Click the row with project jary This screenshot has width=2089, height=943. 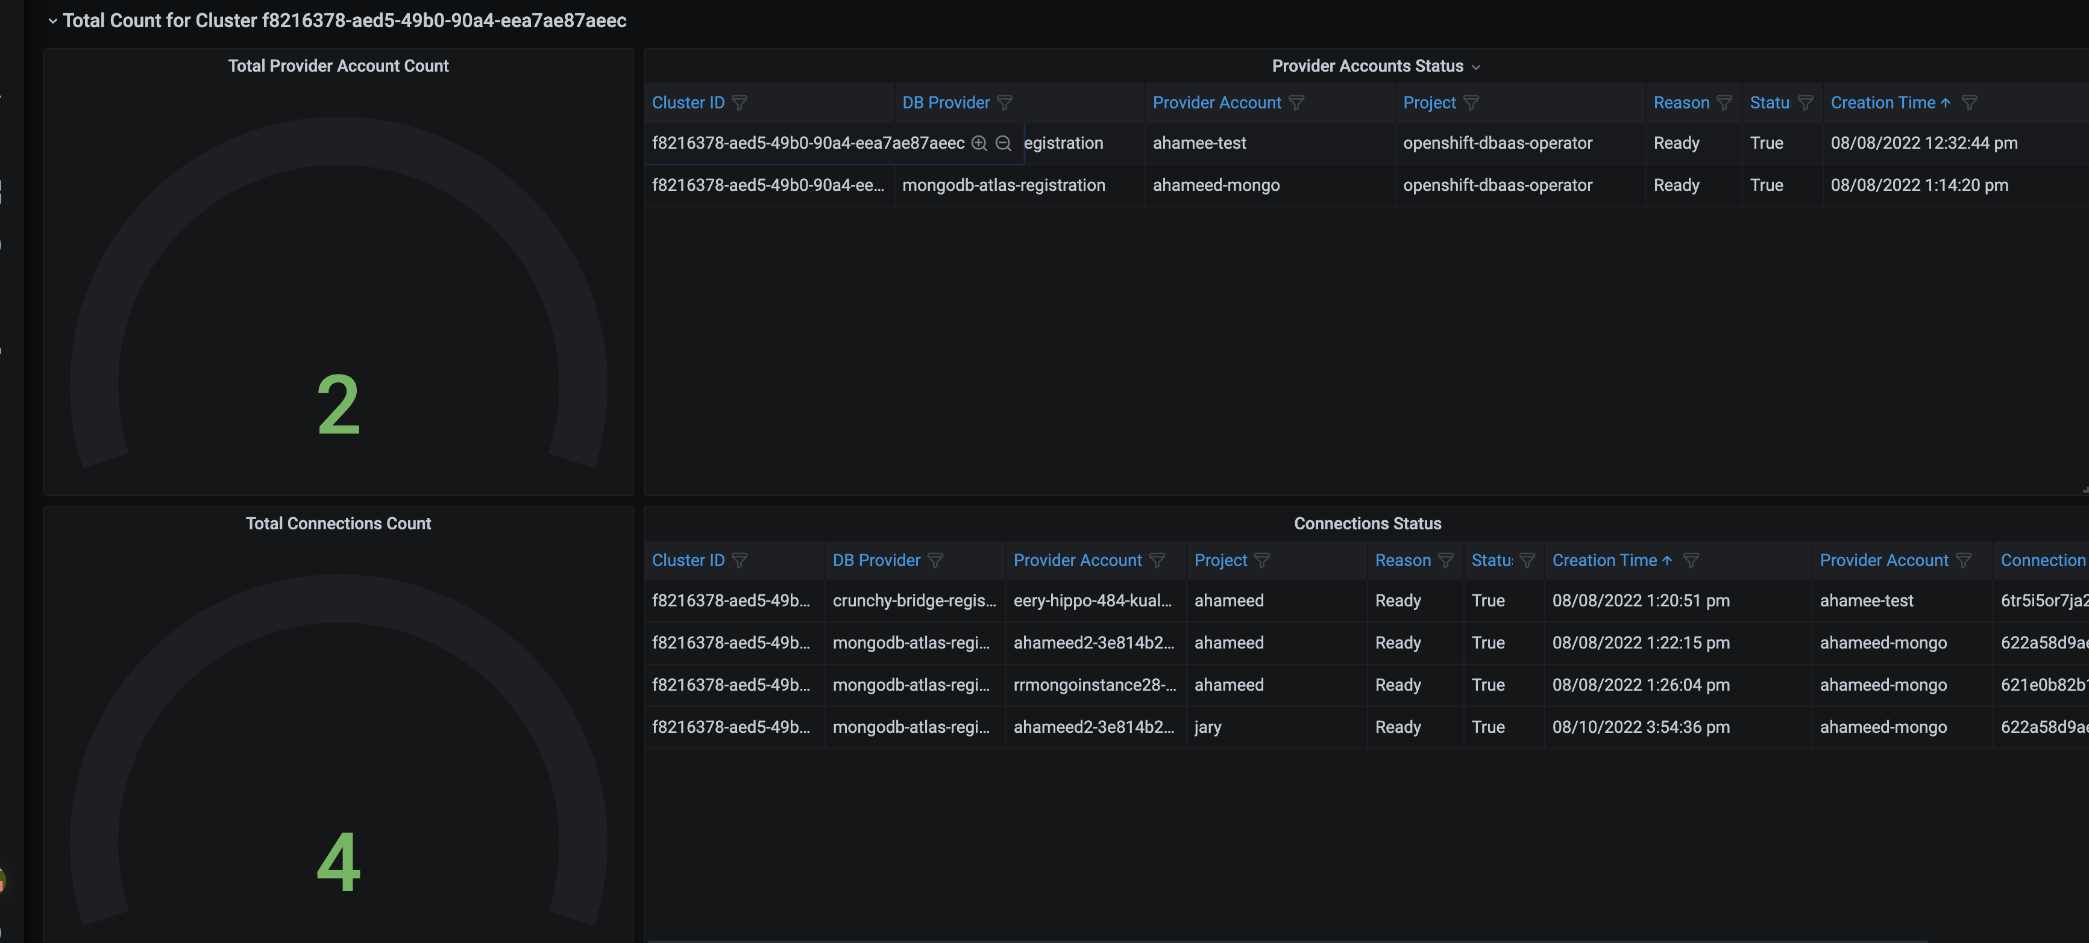pyautogui.click(x=1207, y=727)
